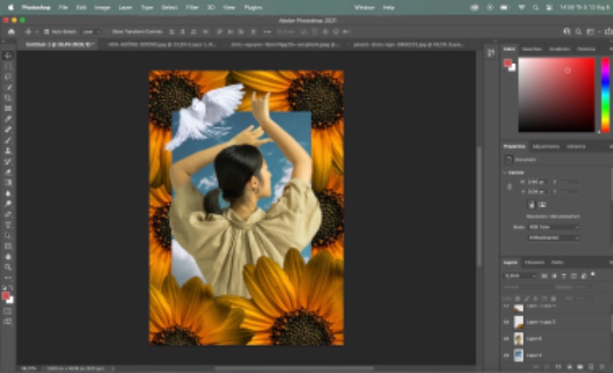Change the screen mode at toolbar bottom

click(x=8, y=321)
